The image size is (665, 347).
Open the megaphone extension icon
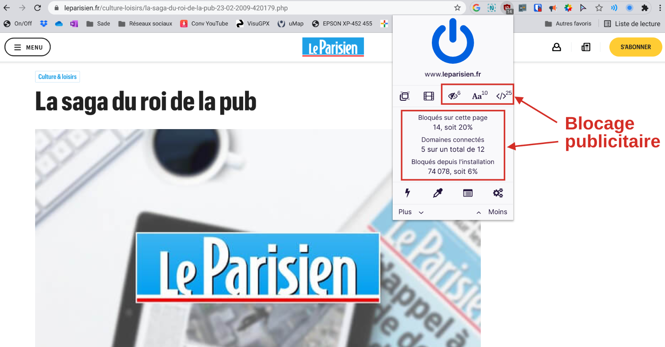coord(553,8)
